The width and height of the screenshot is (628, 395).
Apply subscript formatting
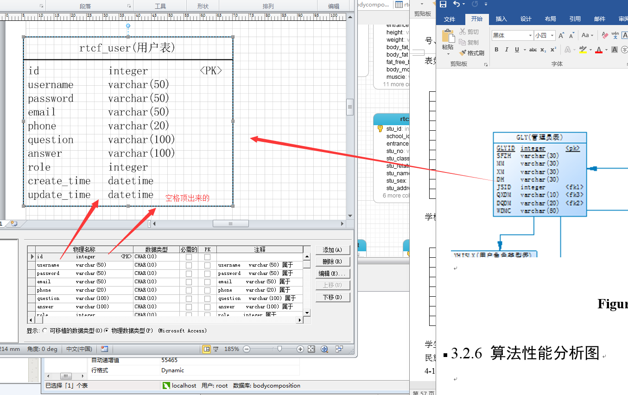pos(543,50)
